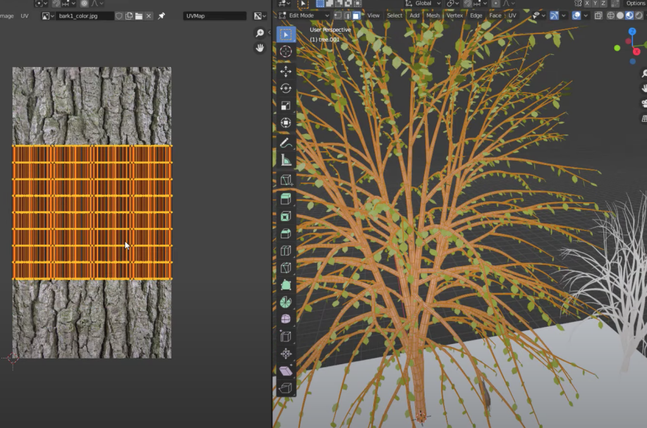Open the Vertex menu
The height and width of the screenshot is (428, 647).
point(455,15)
